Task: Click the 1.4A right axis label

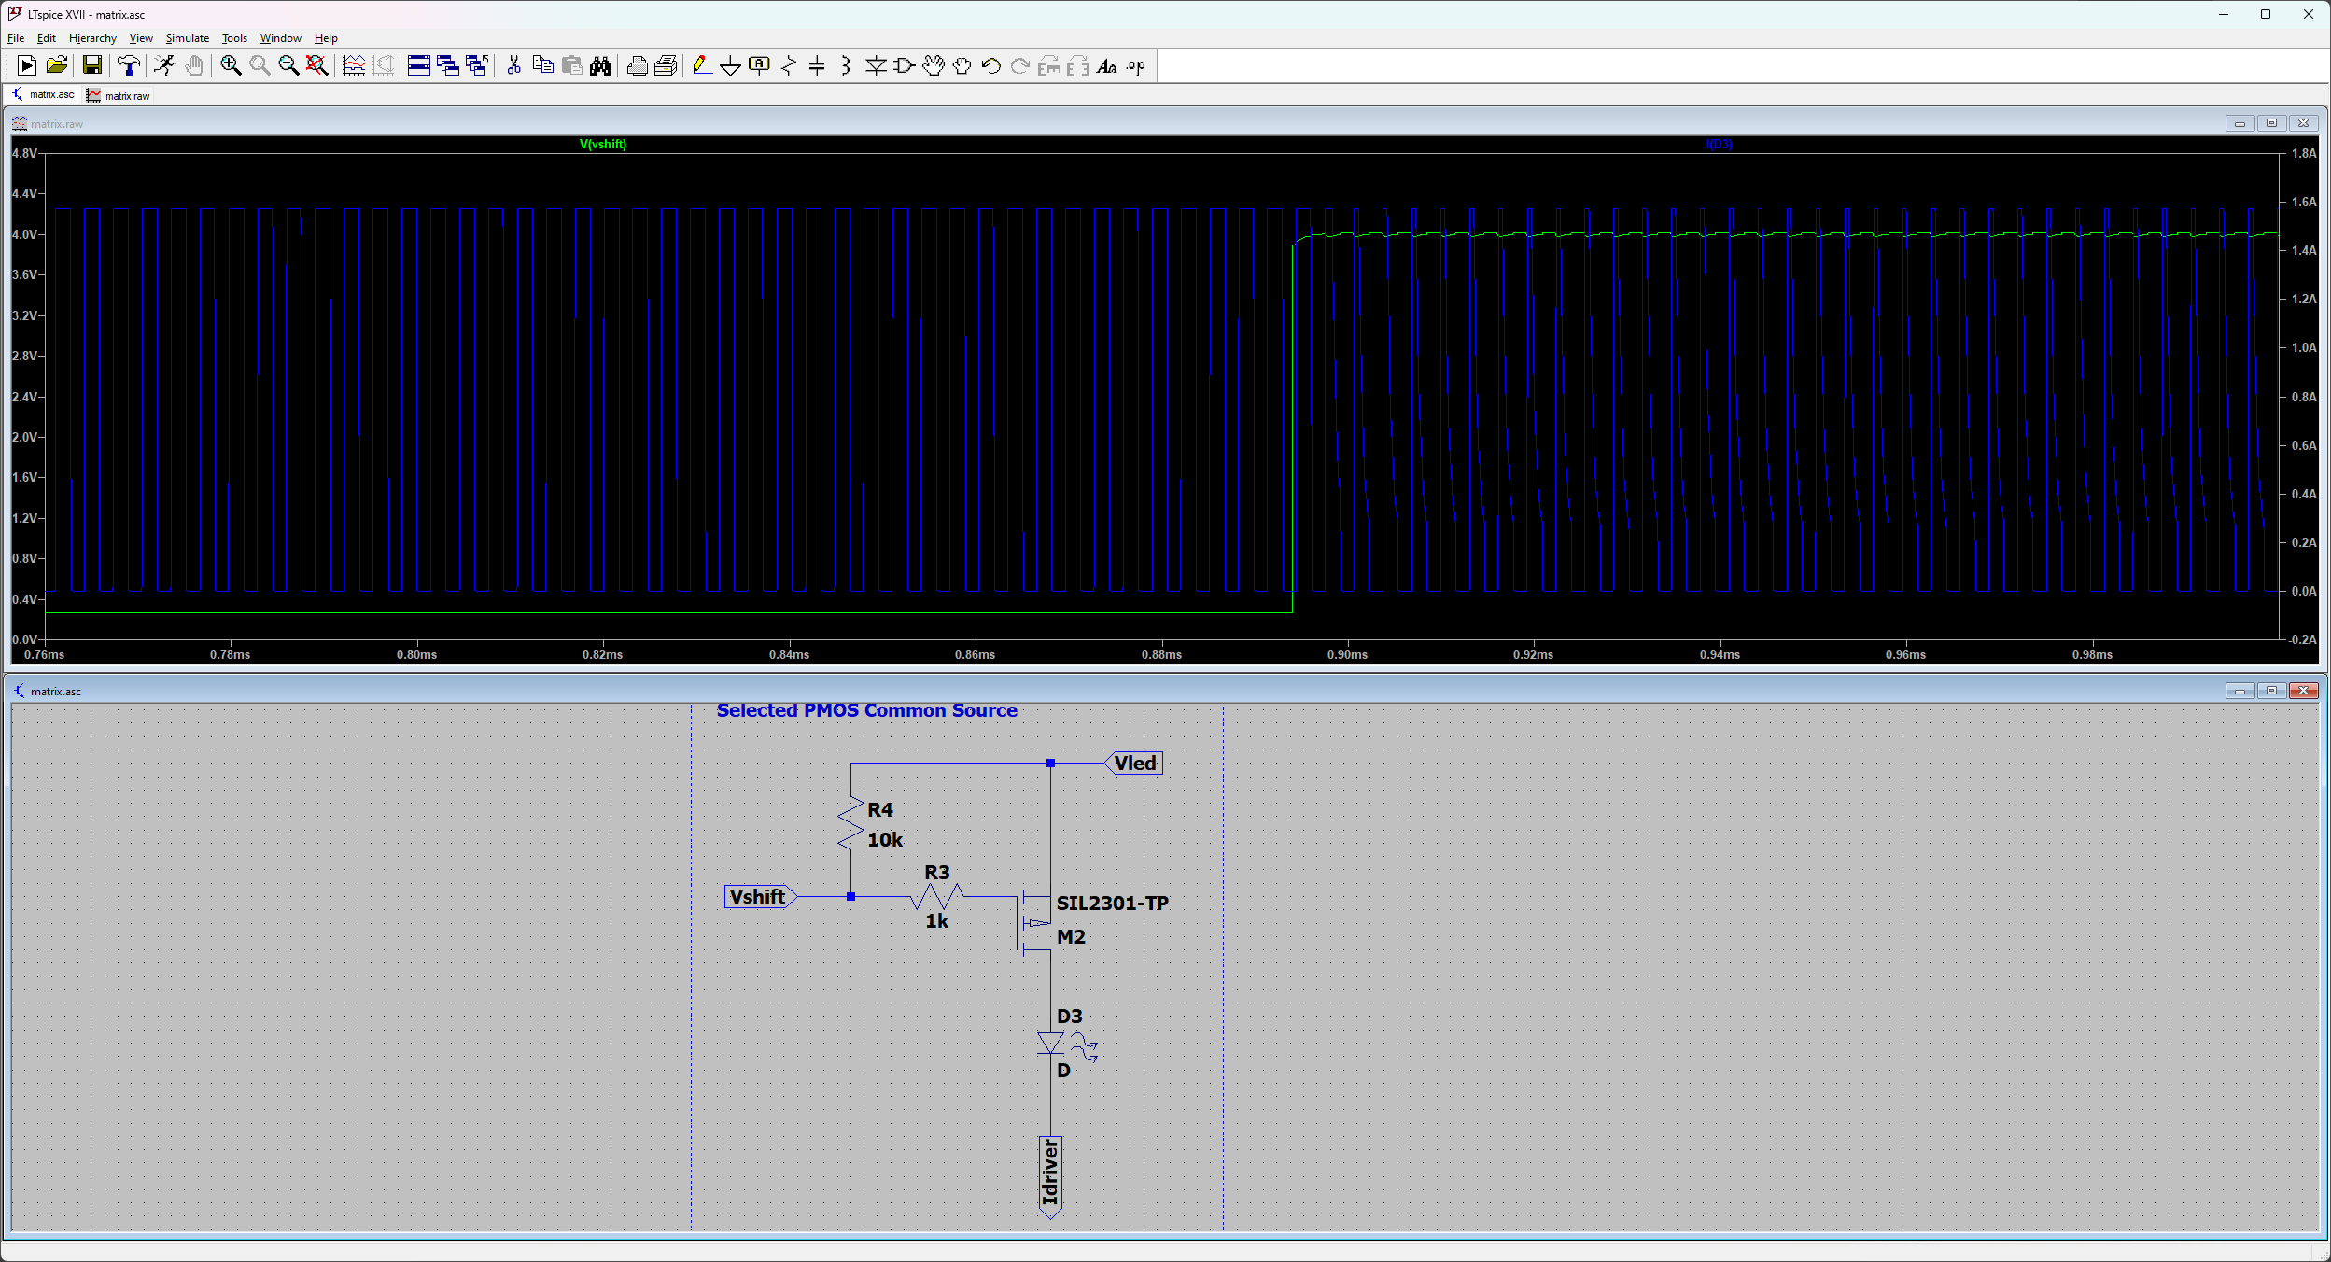Action: (2304, 250)
